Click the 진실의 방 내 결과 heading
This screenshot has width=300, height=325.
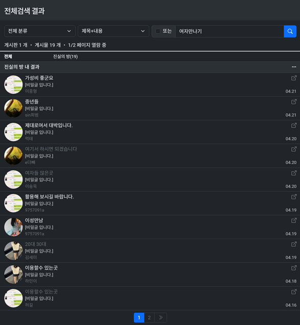22,67
